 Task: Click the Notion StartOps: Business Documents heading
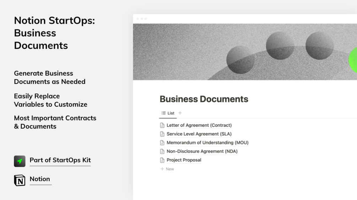tap(54, 33)
